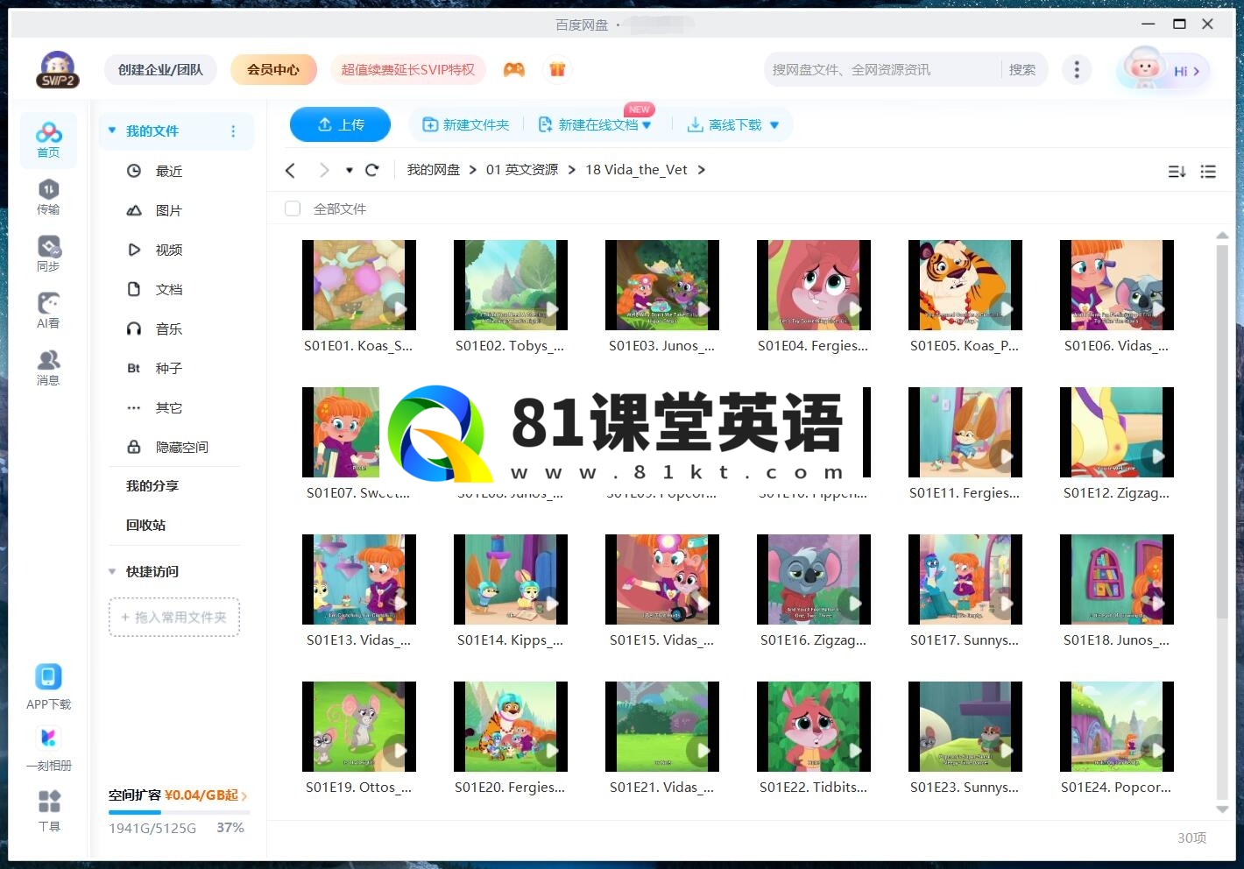The image size is (1244, 869).
Task: Click the SVIP2 user avatar
Action: click(58, 70)
